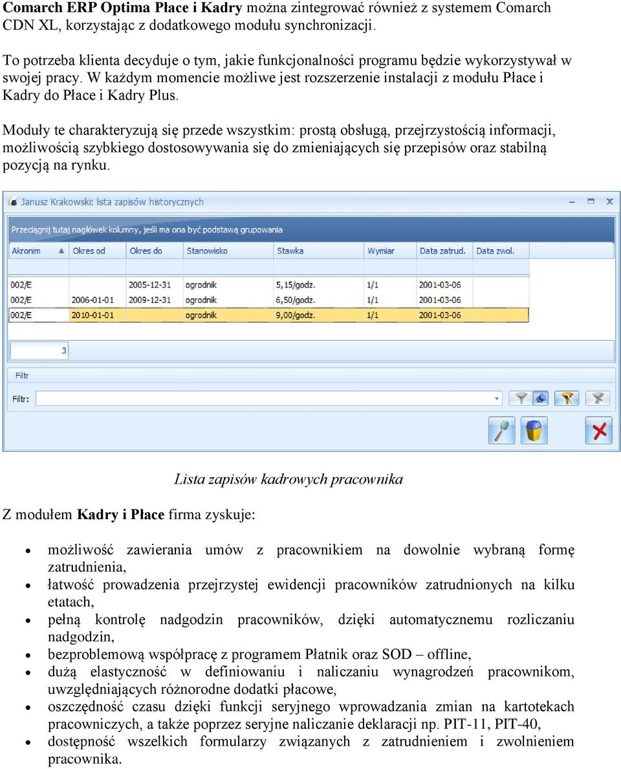Click the Filtr section title
The height and width of the screenshot is (769, 621).
(22, 375)
